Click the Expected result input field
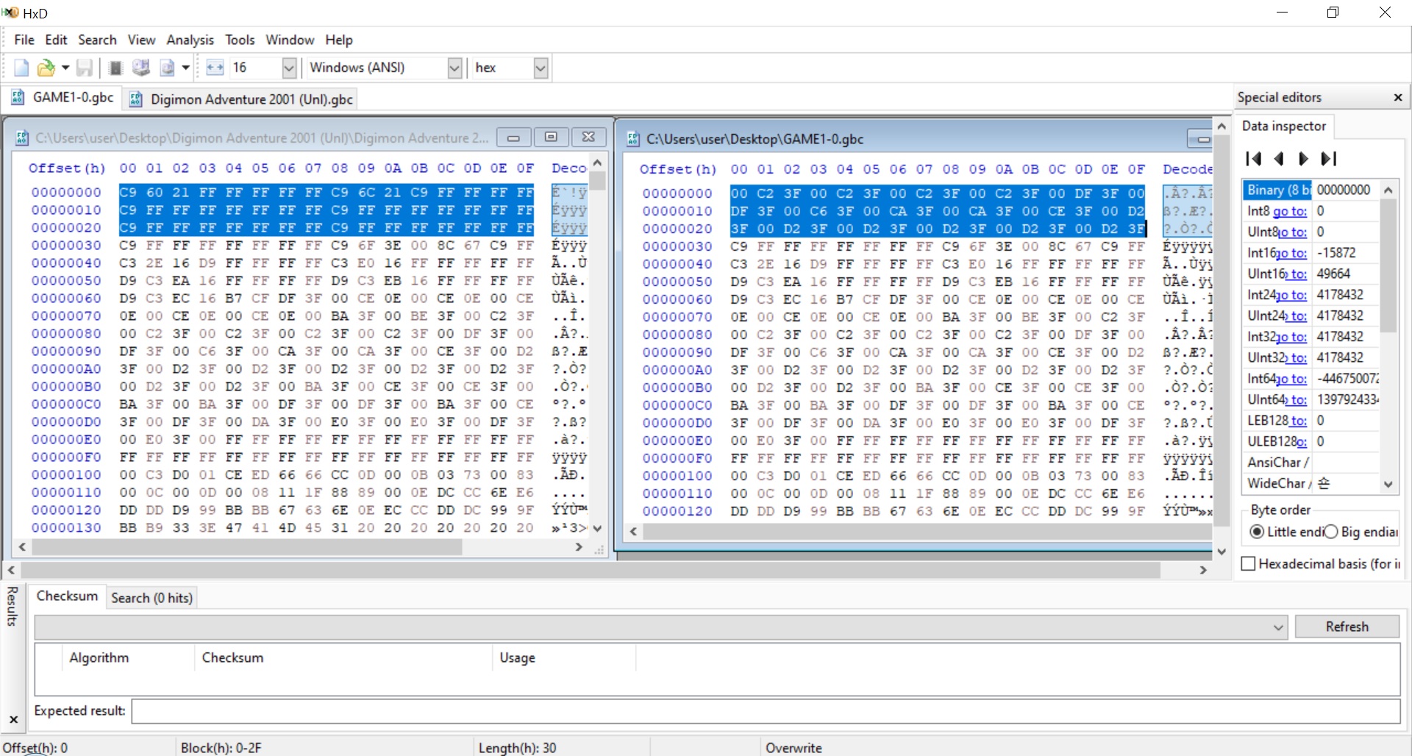Screen dimensions: 1412x756 tap(766, 711)
